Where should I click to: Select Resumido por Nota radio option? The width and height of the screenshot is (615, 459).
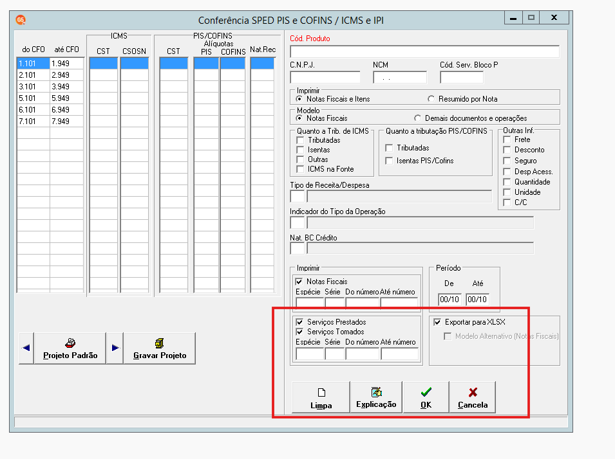click(431, 99)
